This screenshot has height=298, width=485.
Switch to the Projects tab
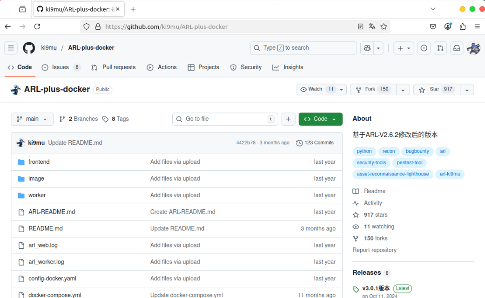pos(203,67)
